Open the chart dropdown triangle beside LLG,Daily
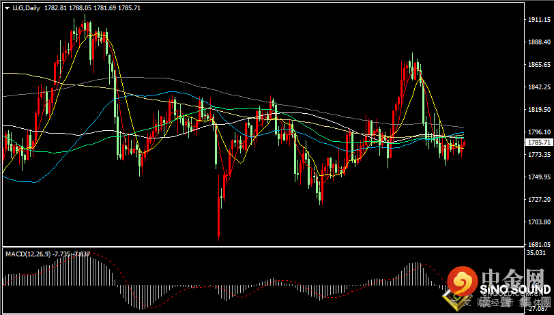The image size is (554, 315). [x=7, y=7]
